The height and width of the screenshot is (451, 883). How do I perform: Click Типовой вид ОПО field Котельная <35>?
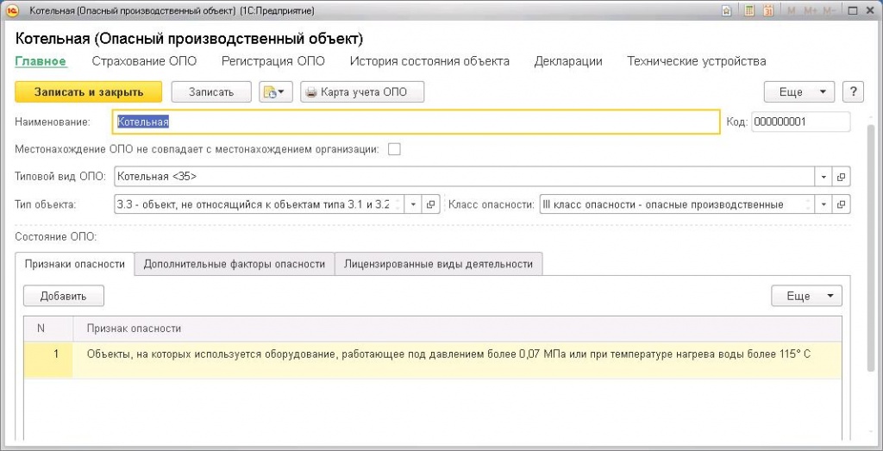(x=465, y=176)
